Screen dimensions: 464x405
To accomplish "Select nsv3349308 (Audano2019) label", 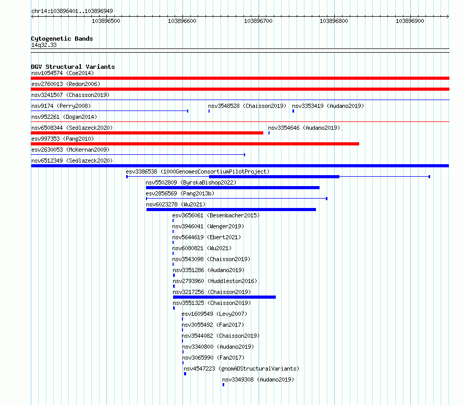I will (x=258, y=379).
